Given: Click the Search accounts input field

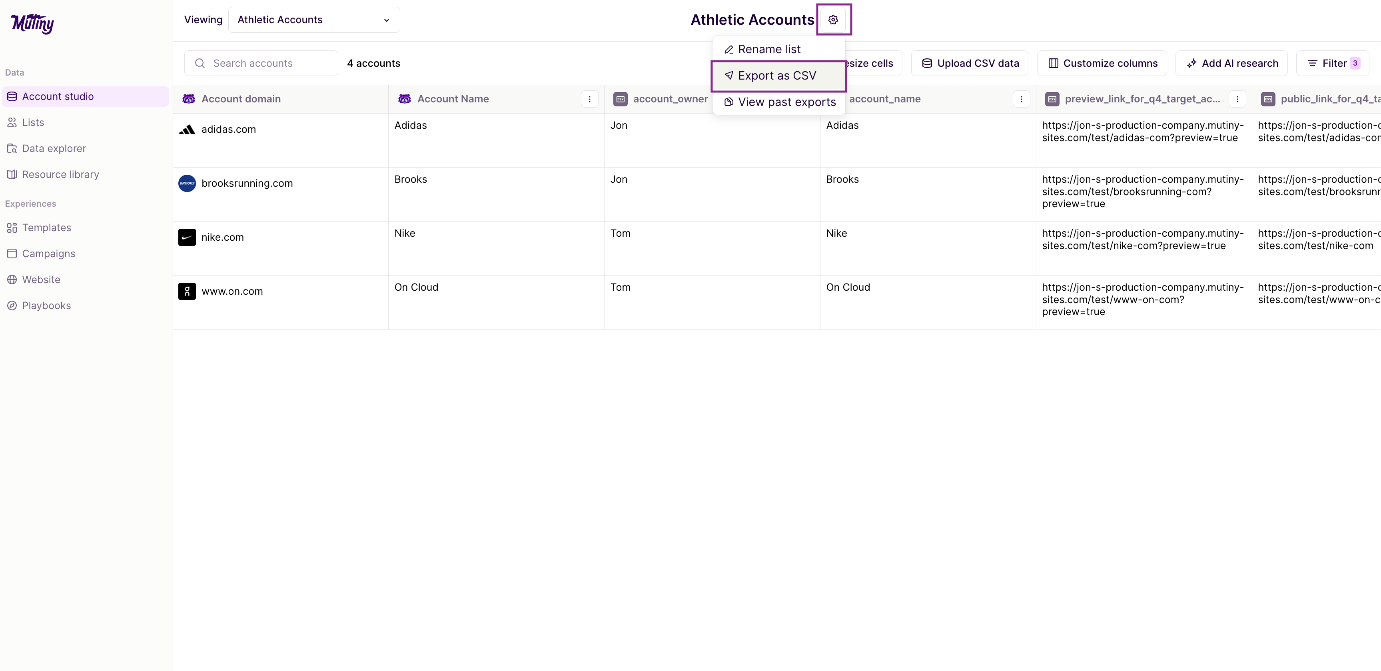Looking at the screenshot, I should 261,63.
